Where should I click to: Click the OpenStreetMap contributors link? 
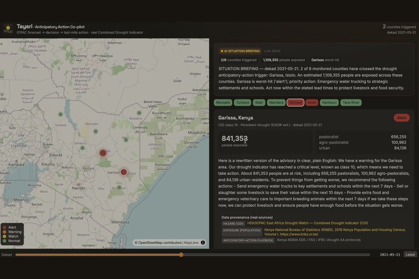(160, 243)
